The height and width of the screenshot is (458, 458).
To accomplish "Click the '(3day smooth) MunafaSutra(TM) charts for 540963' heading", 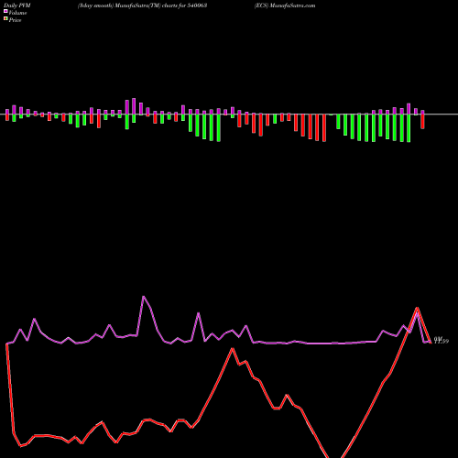I will coord(142,5).
